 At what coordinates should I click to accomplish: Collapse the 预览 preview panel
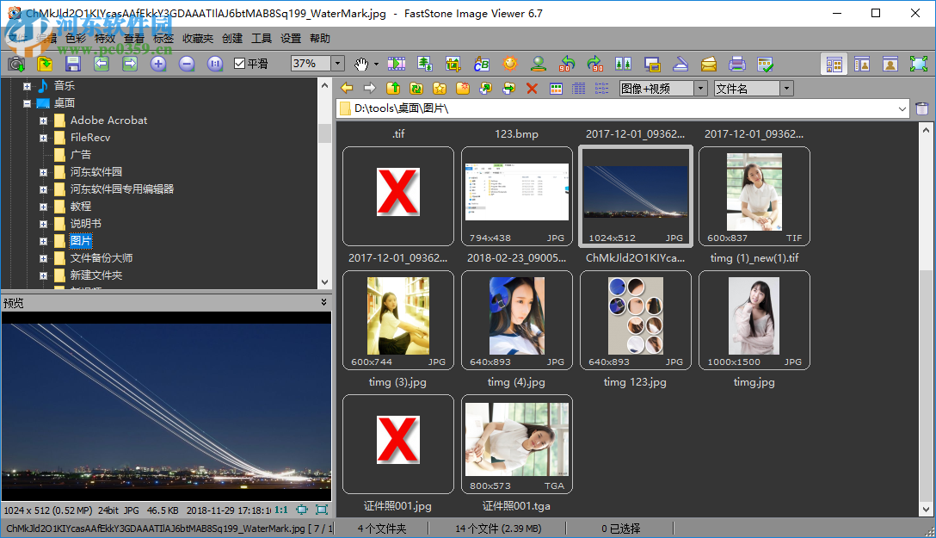323,302
